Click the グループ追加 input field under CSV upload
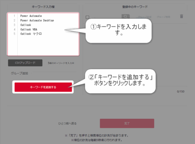Screen dimensions: 195x144 54,73
